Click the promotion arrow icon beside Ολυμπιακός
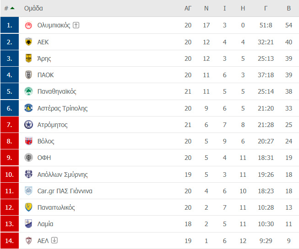The image size is (299, 249). pyautogui.click(x=76, y=25)
